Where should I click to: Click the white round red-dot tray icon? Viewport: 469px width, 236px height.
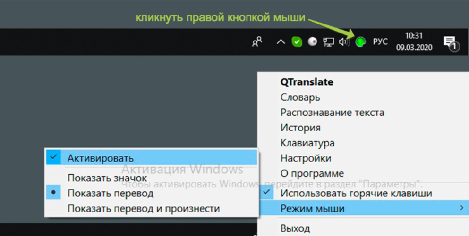[313, 42]
